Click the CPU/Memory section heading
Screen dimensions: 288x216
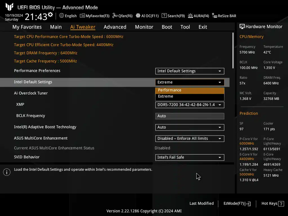tap(251, 37)
